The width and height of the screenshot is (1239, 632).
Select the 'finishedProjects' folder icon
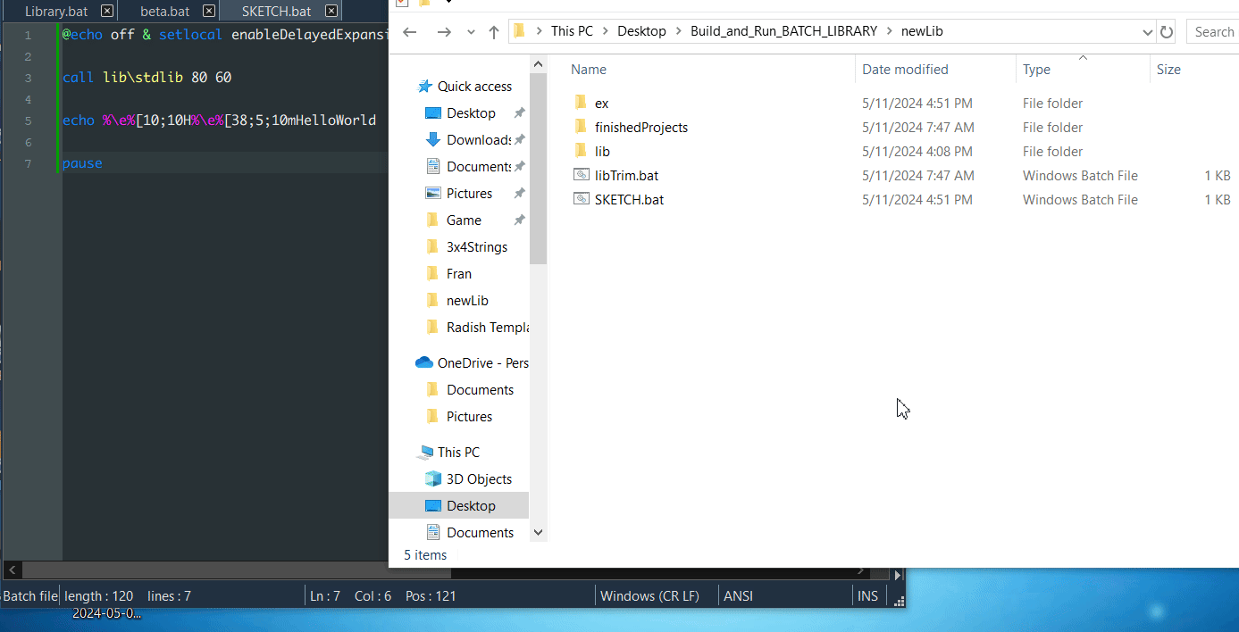tap(581, 127)
